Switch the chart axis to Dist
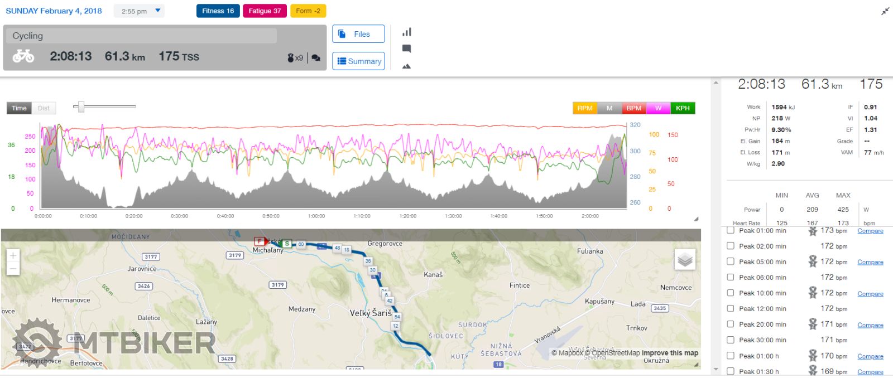Screen dimensions: 893x378 pyautogui.click(x=44, y=108)
